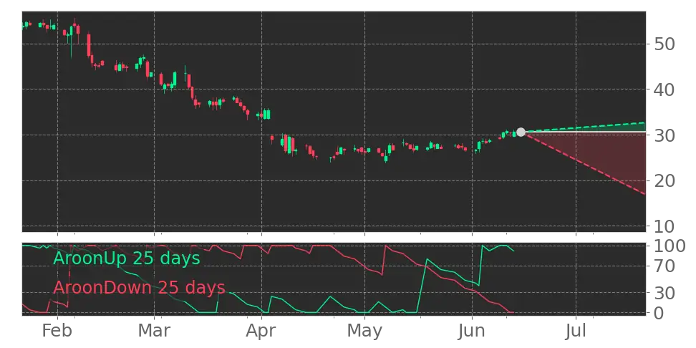
Task: Click the 'Jun' month label on x-axis
Action: pyautogui.click(x=472, y=331)
